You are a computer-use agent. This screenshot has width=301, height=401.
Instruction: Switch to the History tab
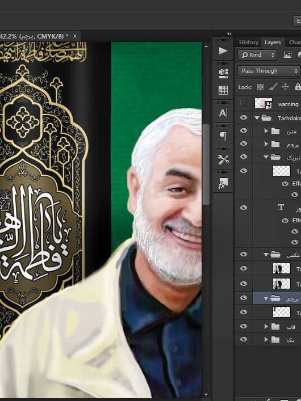(x=249, y=43)
